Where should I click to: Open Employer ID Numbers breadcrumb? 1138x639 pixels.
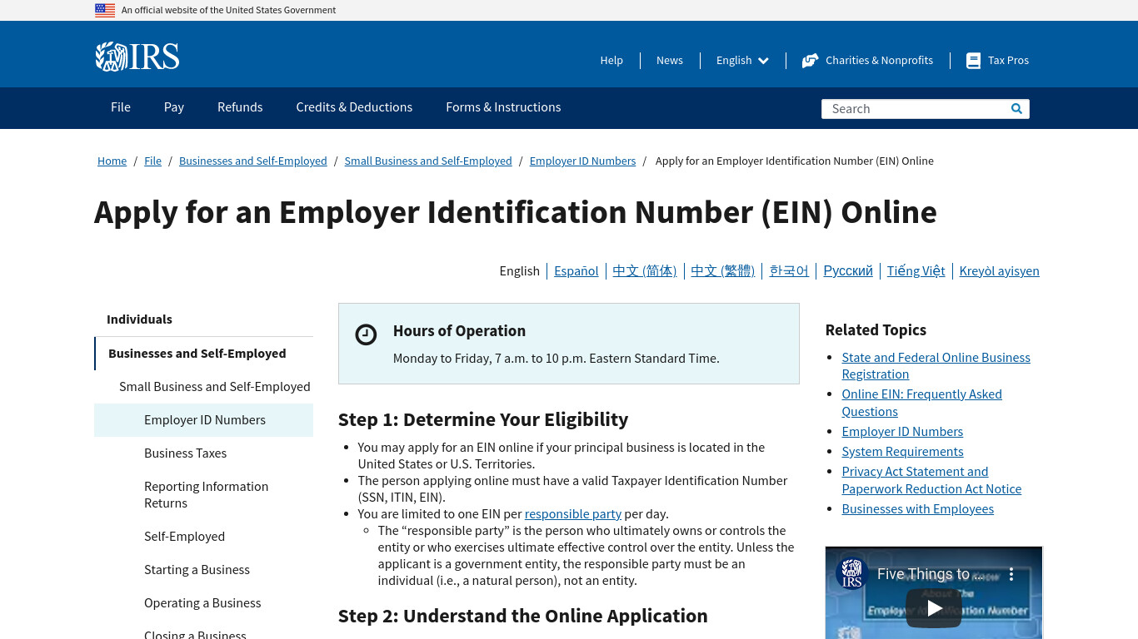pos(582,161)
